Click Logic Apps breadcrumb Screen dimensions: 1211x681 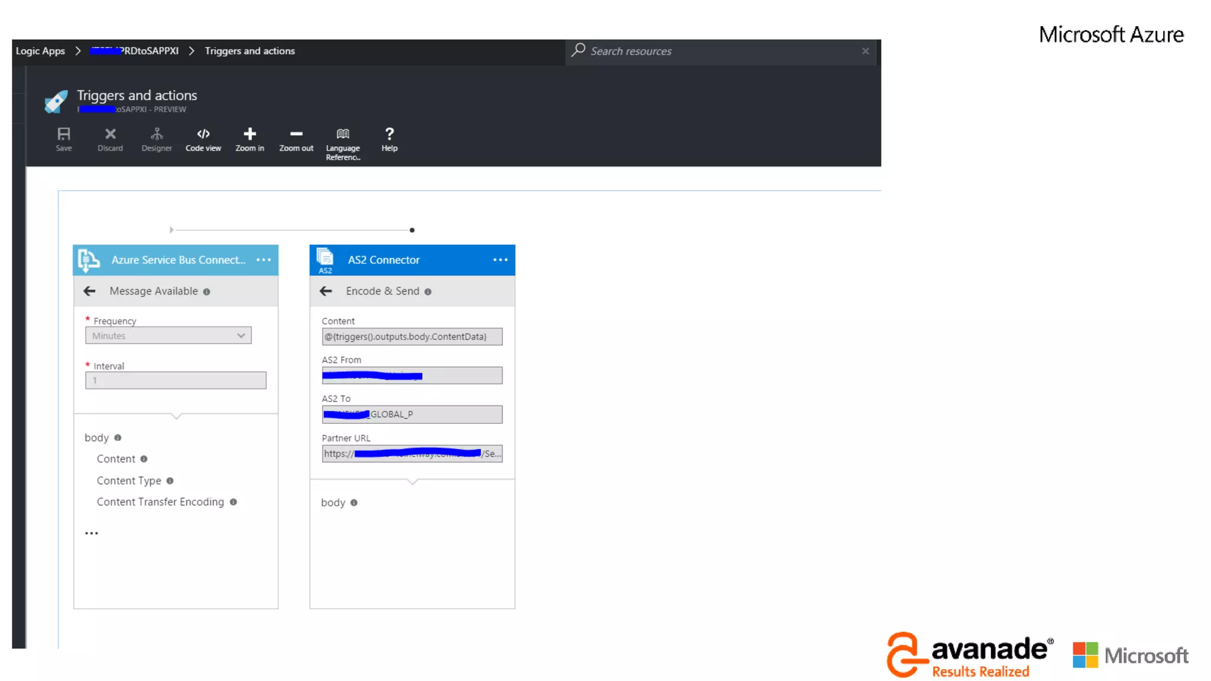point(40,51)
